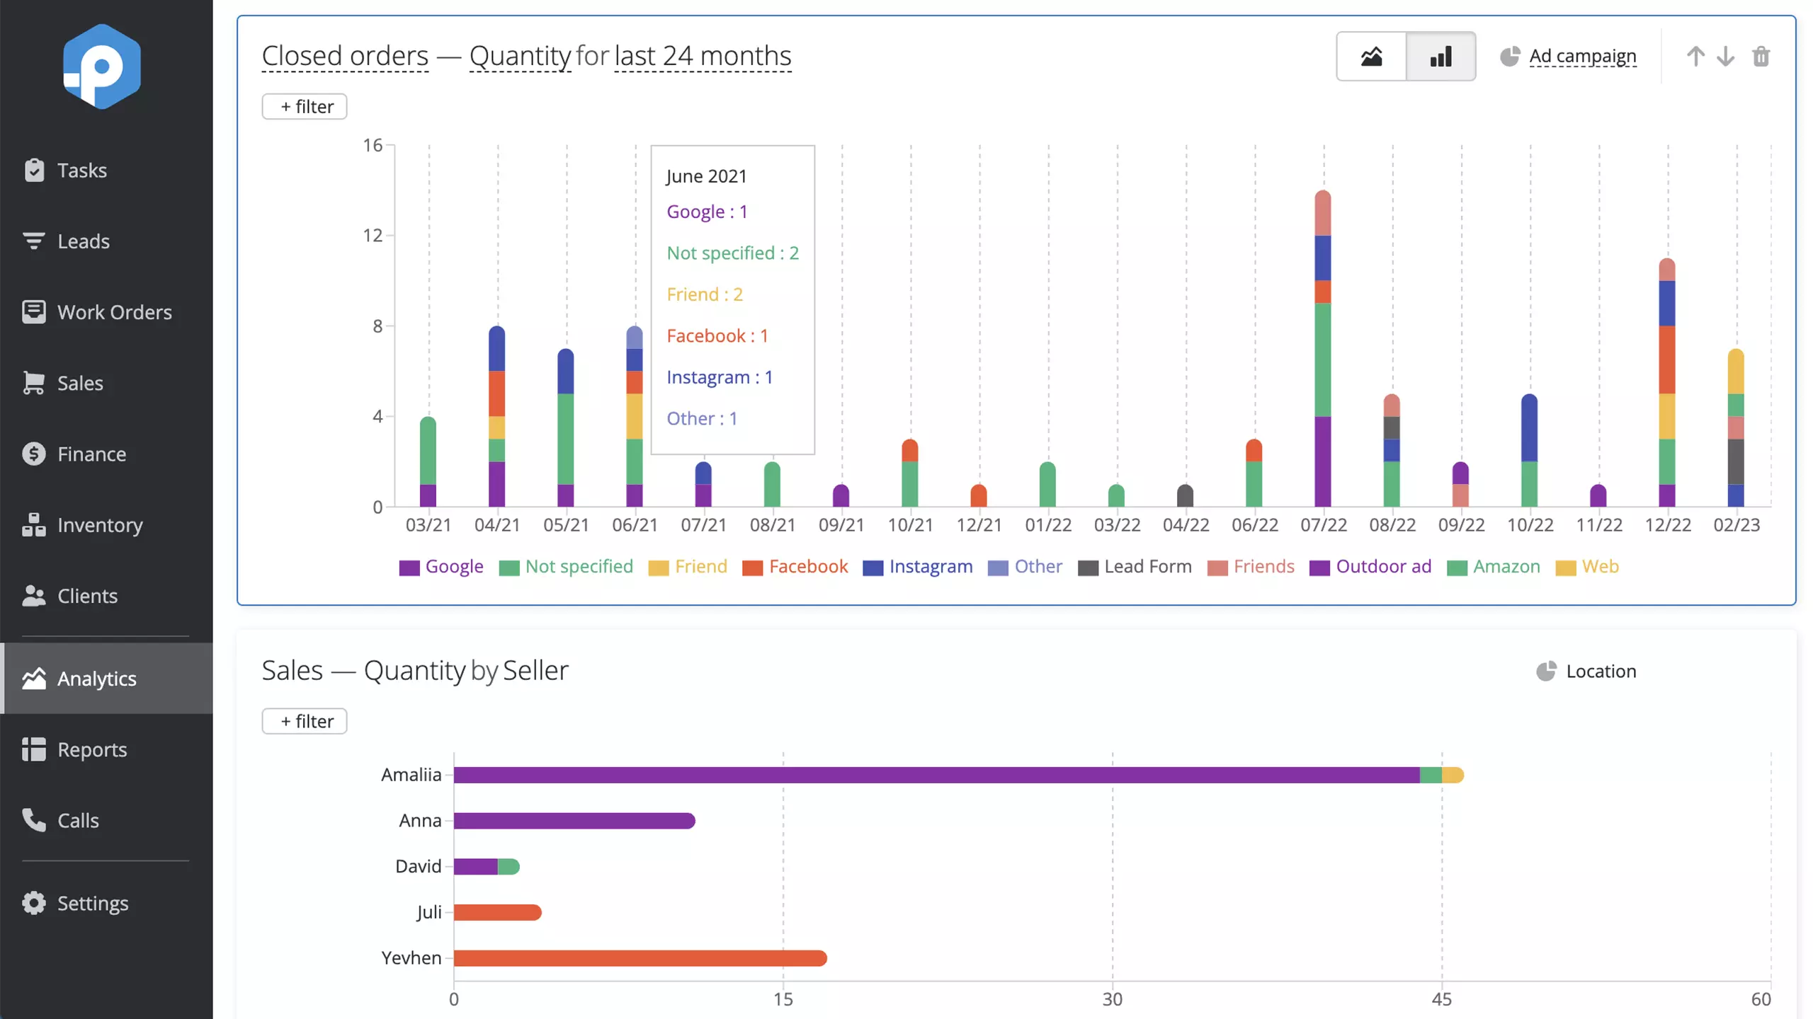Click the 04/21 stacked bar
1813x1019 pixels.
pyautogui.click(x=497, y=416)
